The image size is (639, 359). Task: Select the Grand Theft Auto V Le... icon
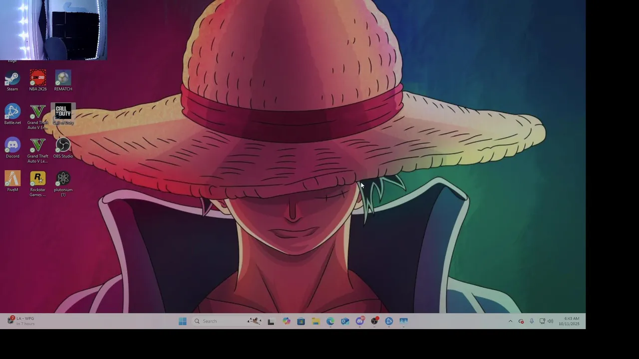tap(38, 151)
